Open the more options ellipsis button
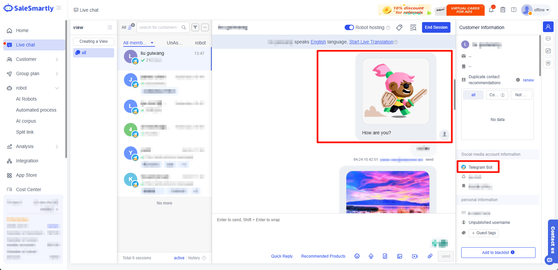 (205, 27)
